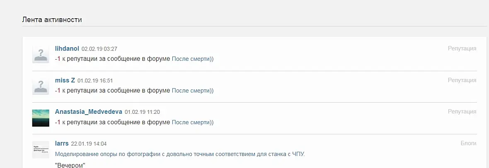Open the 'Моделирование опоры по фотографии' blog post
This screenshot has width=489, height=168.
[179, 154]
